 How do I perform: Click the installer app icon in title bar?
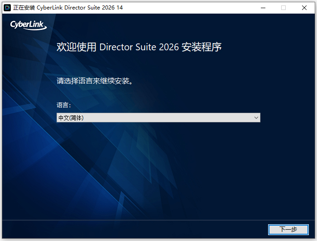[7, 7]
